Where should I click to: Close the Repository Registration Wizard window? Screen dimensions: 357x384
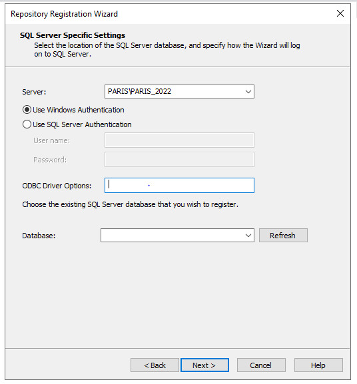click(340, 13)
